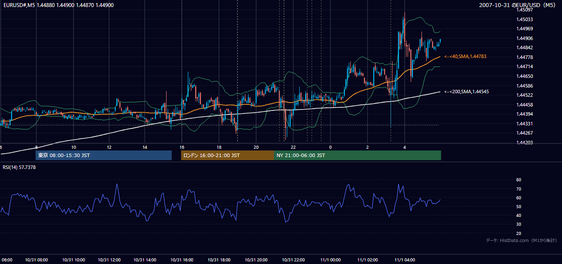Click hour label 18 below the price chart
562x264 pixels.
pyautogui.click(x=219, y=147)
